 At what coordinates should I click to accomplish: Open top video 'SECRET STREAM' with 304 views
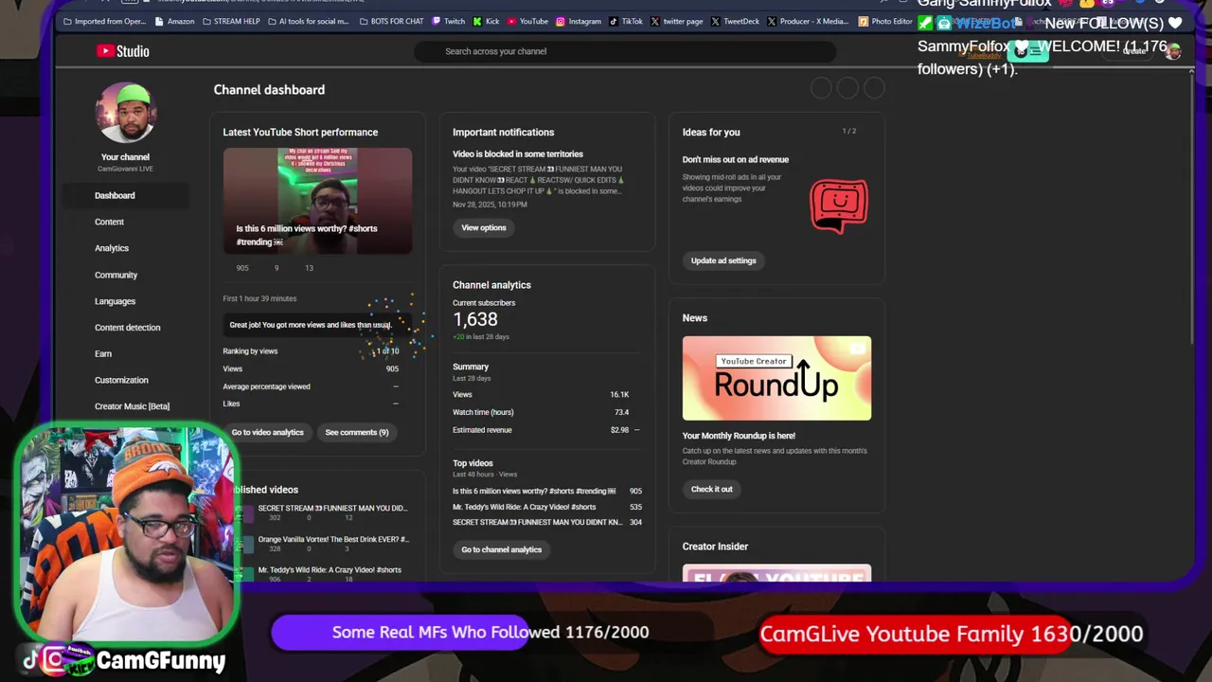tap(537, 522)
